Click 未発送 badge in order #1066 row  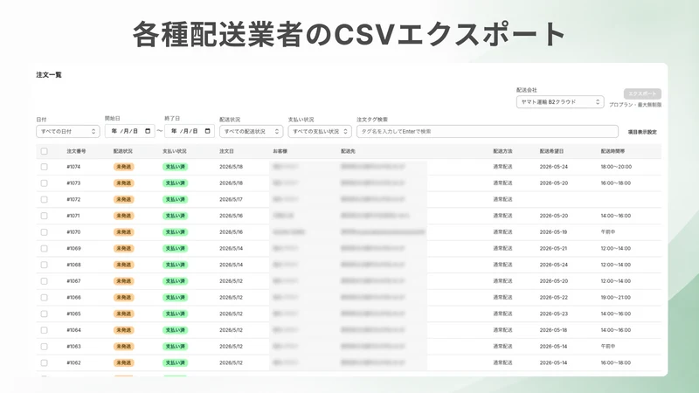(x=123, y=297)
